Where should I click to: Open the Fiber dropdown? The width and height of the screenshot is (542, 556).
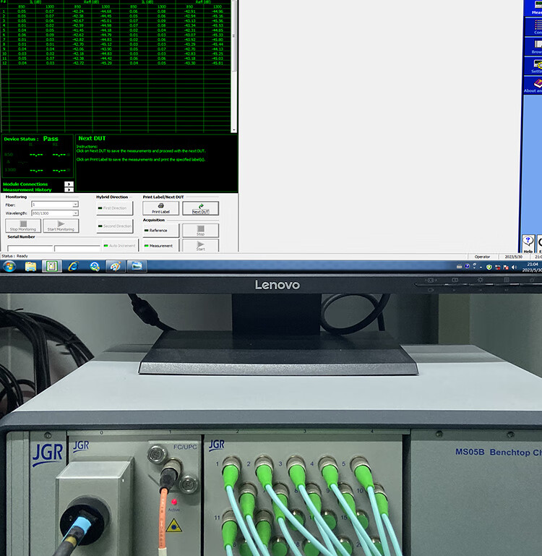(x=55, y=205)
